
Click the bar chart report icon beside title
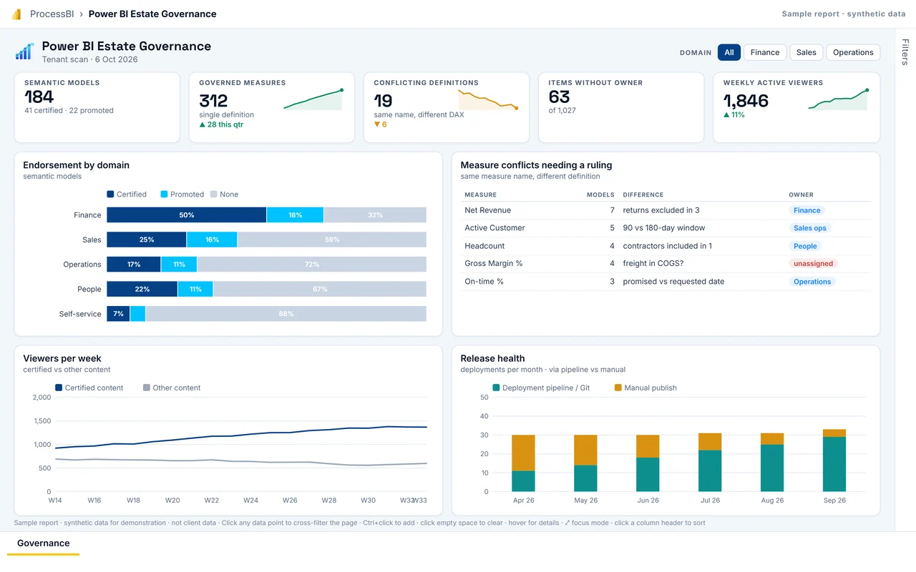25,51
